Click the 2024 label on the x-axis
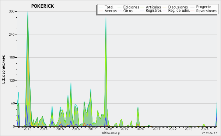221x136 pixels. 205,129
